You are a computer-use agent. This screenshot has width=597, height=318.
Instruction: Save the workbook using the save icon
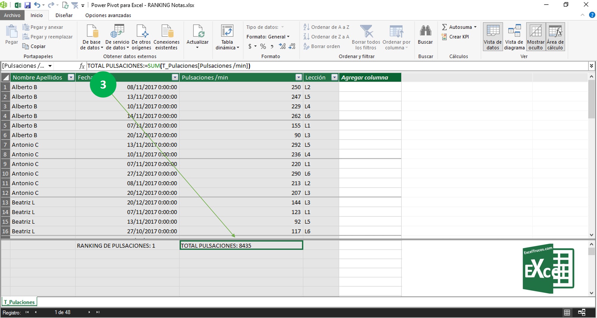point(27,5)
